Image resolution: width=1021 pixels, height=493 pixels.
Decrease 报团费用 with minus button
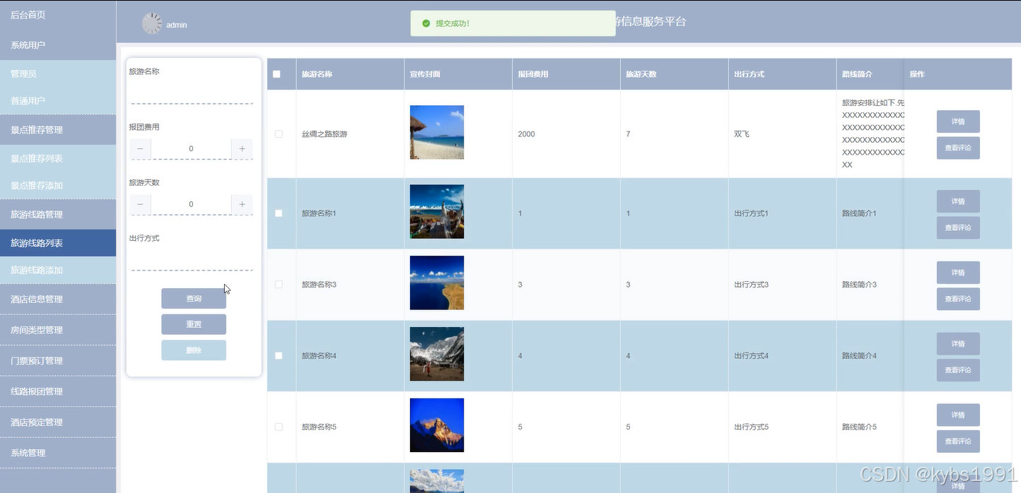pyautogui.click(x=140, y=148)
